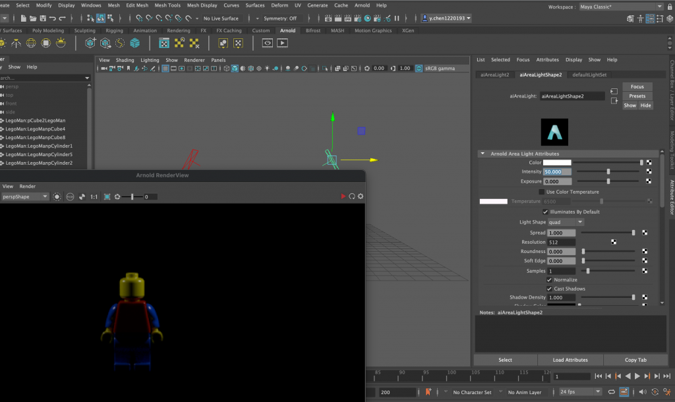Click the Hide button
The image size is (675, 402).
click(x=645, y=105)
